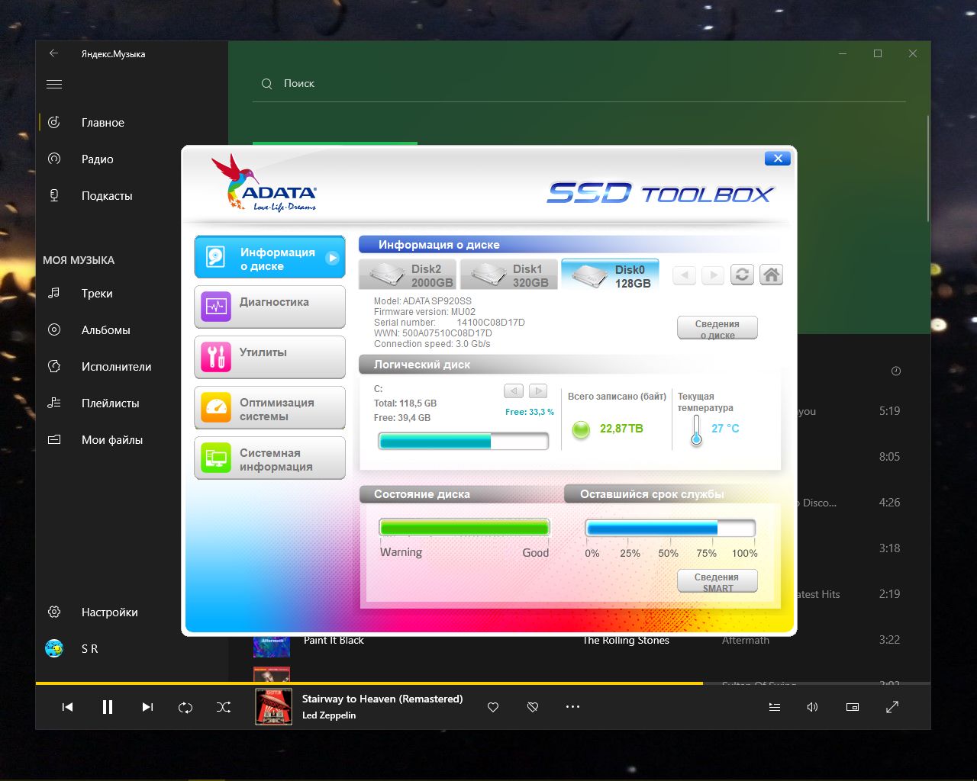Screen dimensions: 977x781
Task: Minimize the Яндекс.Музыка window
Action: 843,53
